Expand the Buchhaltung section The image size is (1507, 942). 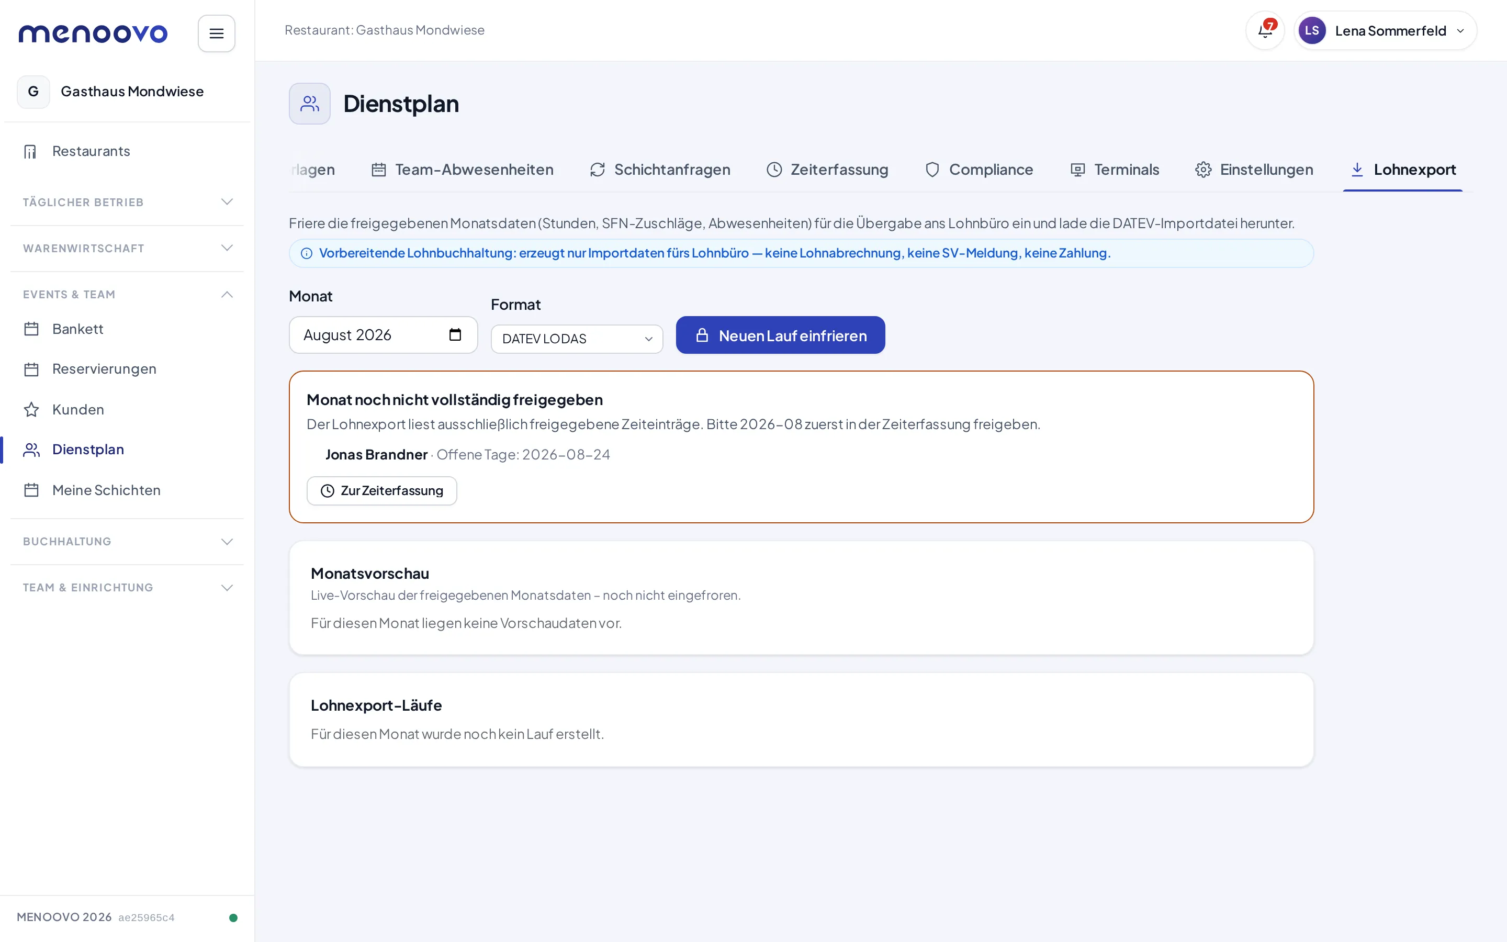[x=127, y=542]
